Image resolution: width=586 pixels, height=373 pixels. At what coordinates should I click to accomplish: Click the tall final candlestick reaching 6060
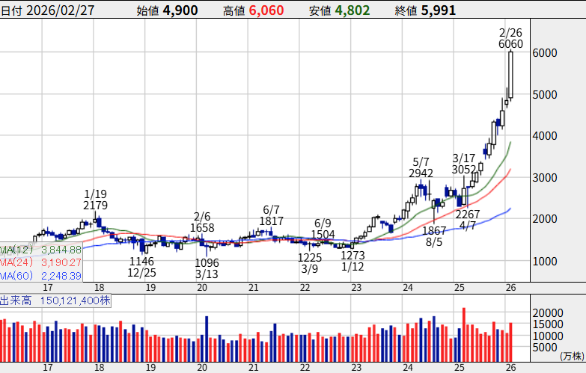(x=510, y=75)
